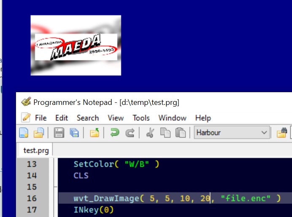Click line number 16 in the margin
The width and height of the screenshot is (292, 217).
32,198
